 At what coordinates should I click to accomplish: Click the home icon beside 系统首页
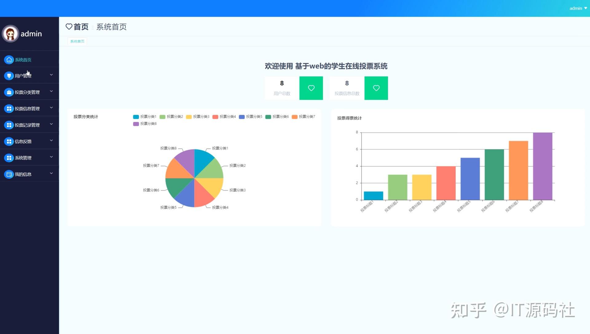[x=9, y=60]
